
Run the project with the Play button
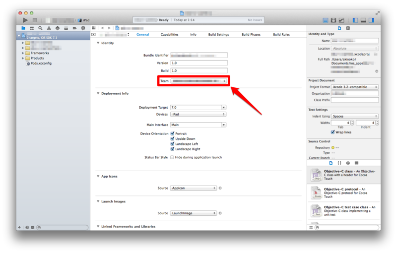click(x=25, y=20)
